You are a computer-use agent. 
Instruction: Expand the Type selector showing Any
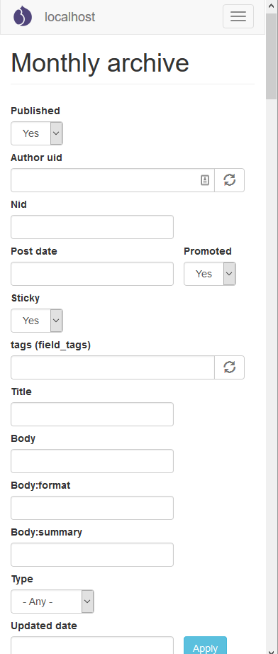pos(52,602)
